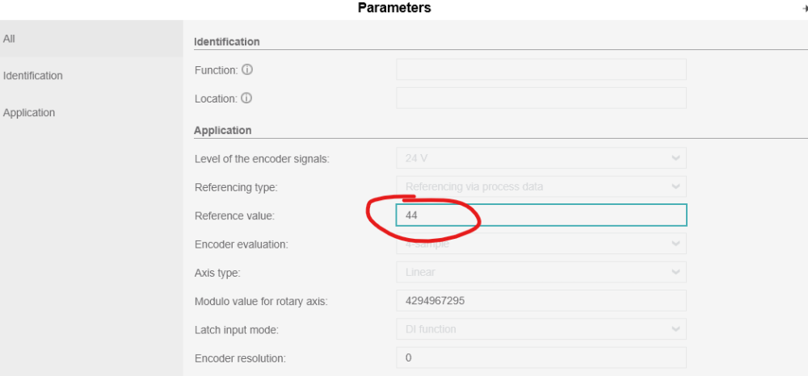The image size is (808, 376).
Task: Click the pin icon beside Parameters title
Action: click(x=804, y=8)
